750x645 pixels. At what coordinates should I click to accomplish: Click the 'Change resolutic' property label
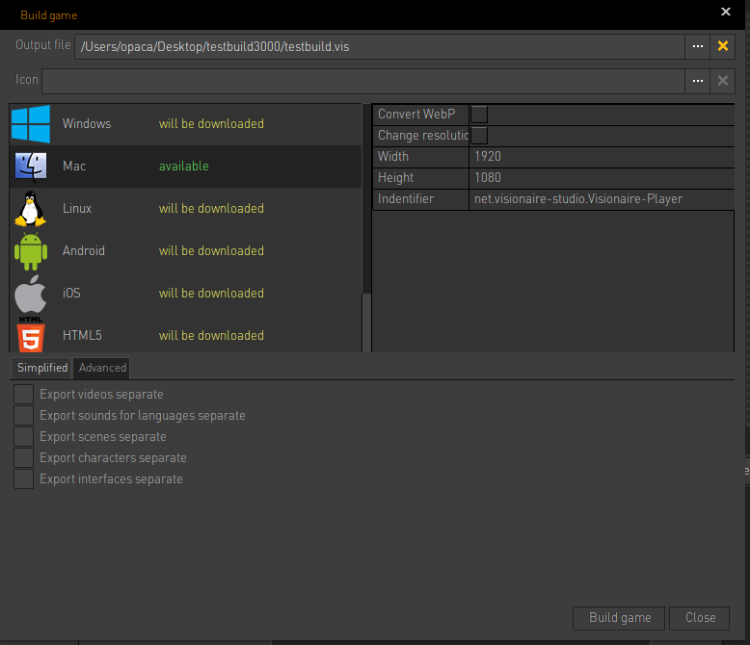tap(423, 136)
